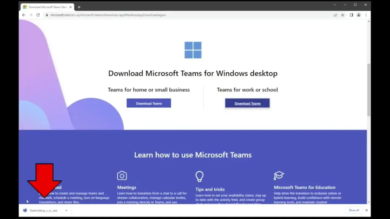Click the Microsoft Windows logo above the heading
The width and height of the screenshot is (390, 219).
[193, 50]
